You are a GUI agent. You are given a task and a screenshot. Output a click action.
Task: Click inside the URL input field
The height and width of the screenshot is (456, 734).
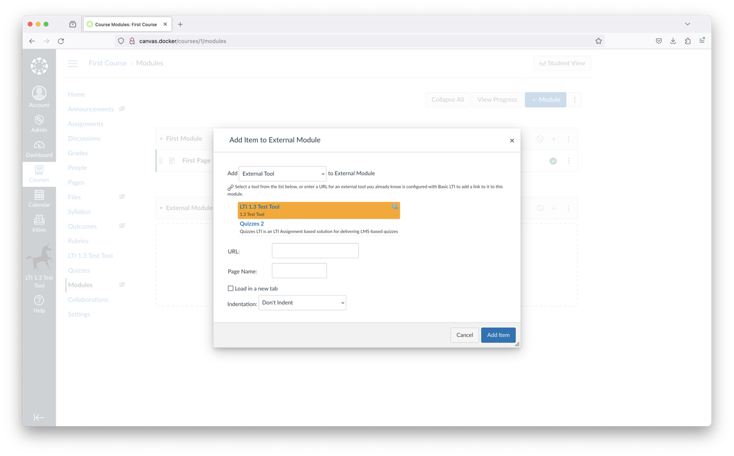coord(315,250)
